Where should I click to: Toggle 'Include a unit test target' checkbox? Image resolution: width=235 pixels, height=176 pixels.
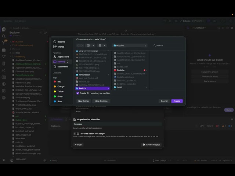click(75, 133)
